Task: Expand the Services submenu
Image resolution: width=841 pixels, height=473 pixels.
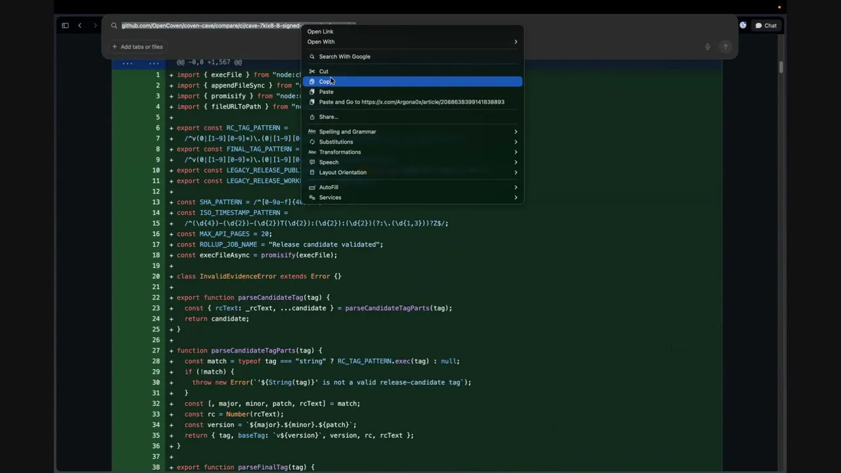Action: pyautogui.click(x=413, y=197)
